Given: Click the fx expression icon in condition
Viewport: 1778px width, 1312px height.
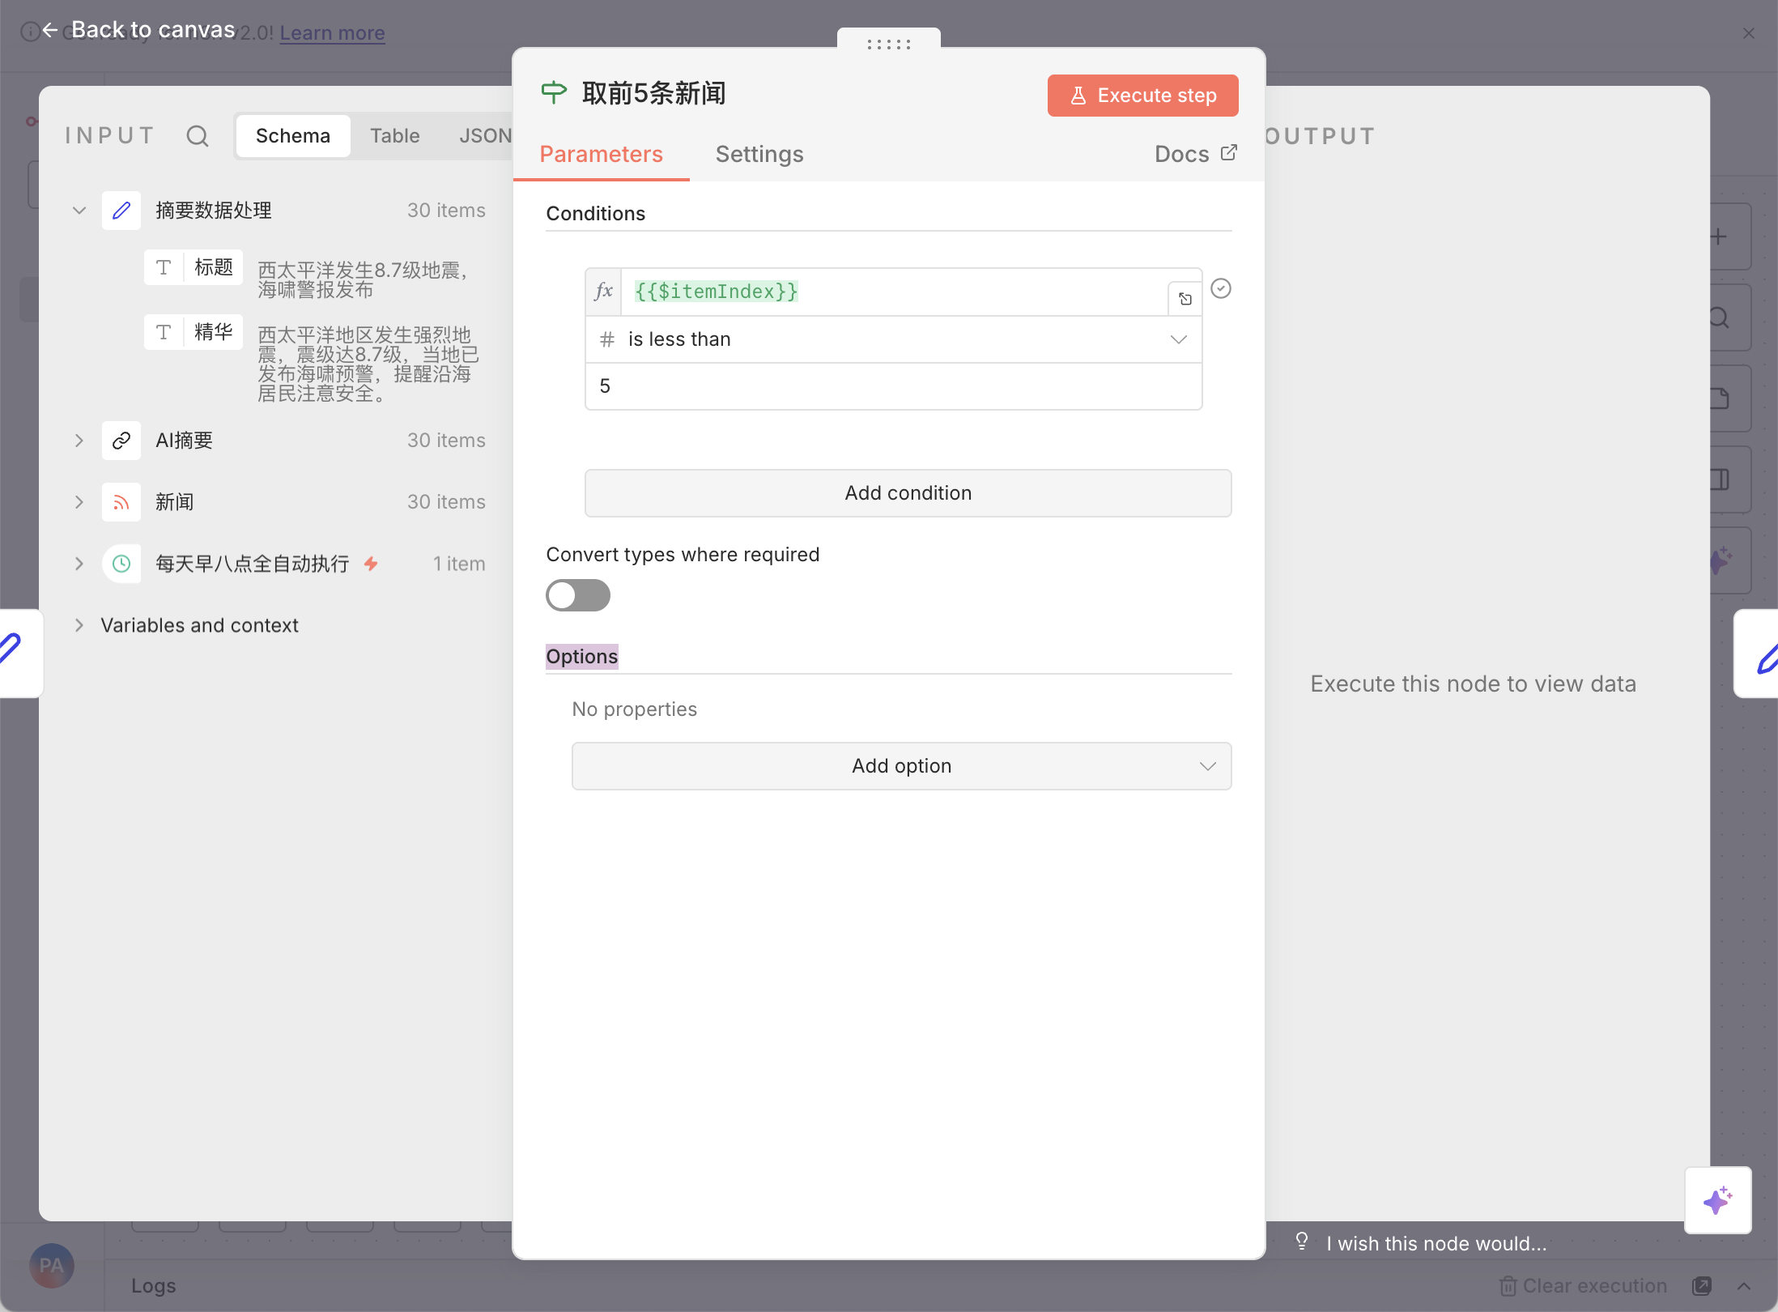Looking at the screenshot, I should [x=603, y=292].
